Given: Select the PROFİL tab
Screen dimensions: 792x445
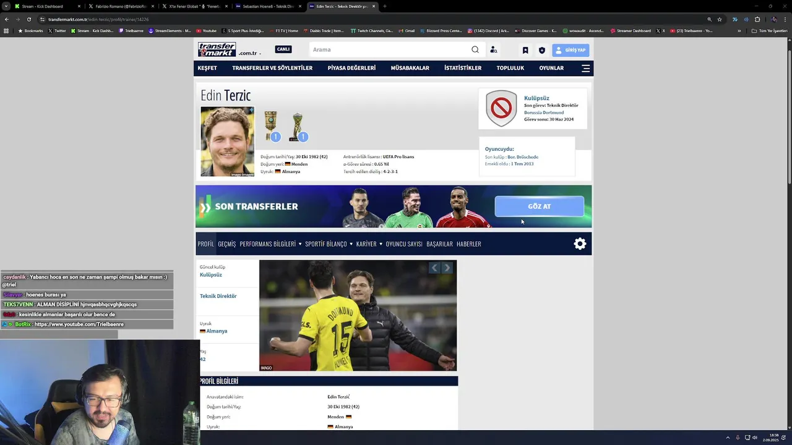Looking at the screenshot, I should 205,244.
